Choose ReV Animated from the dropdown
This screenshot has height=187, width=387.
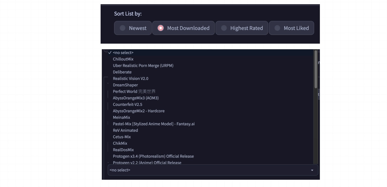tap(125, 130)
